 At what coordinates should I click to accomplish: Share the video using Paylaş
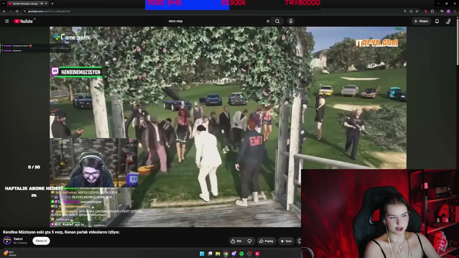click(266, 241)
